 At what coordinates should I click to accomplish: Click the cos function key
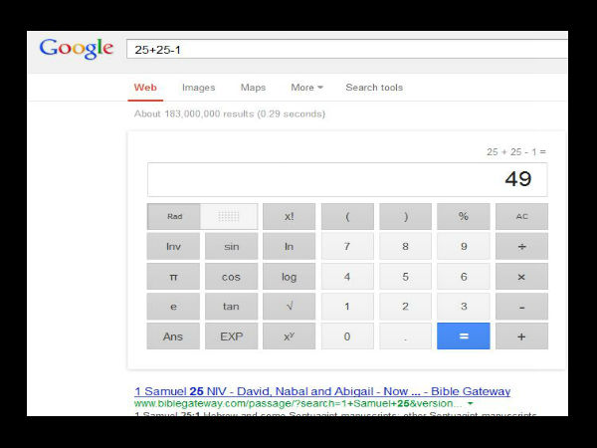[231, 277]
